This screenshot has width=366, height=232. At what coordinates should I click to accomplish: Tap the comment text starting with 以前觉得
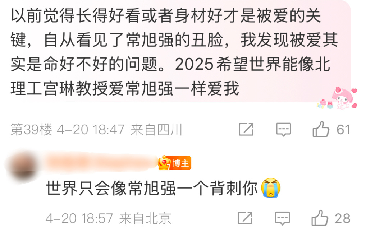click(x=174, y=52)
